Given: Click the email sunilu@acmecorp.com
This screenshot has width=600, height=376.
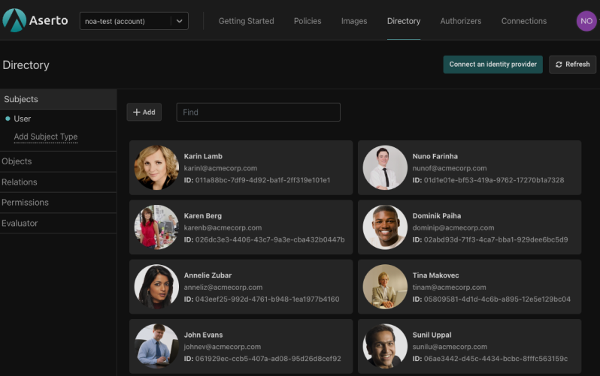Looking at the screenshot, I should tap(450, 347).
